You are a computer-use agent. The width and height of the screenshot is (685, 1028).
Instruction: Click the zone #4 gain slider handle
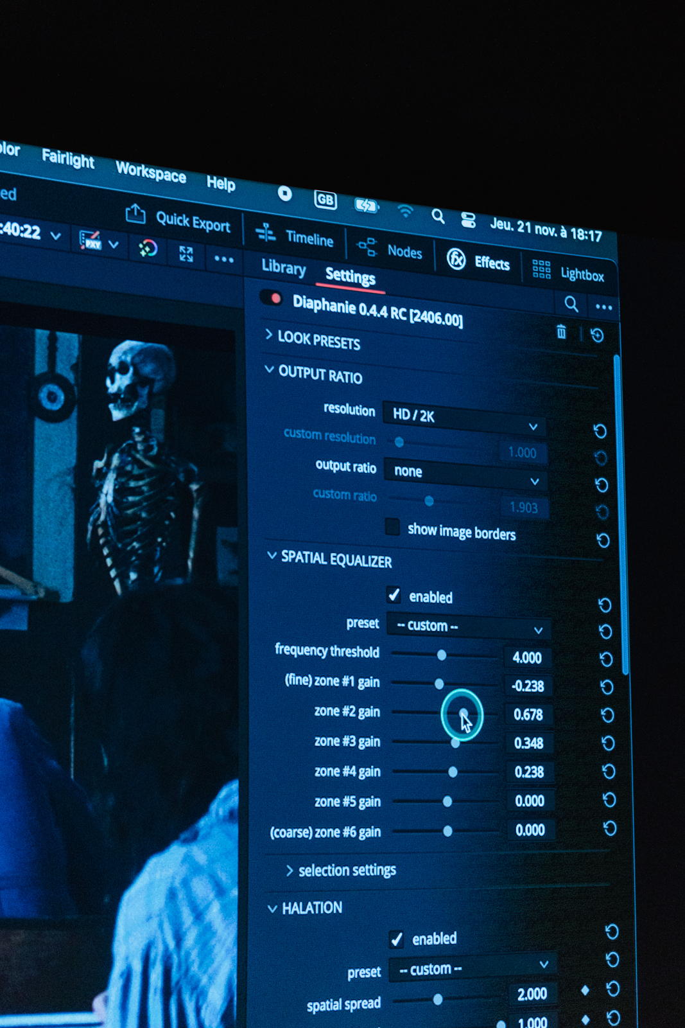pos(453,772)
